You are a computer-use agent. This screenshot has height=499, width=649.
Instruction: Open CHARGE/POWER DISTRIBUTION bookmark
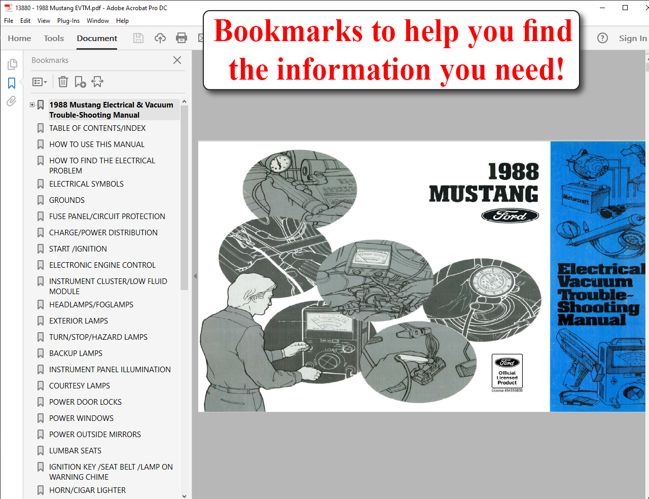click(103, 233)
